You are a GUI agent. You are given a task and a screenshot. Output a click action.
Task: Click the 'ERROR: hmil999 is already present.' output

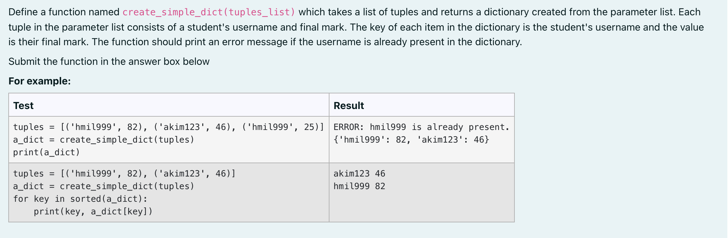[421, 127]
